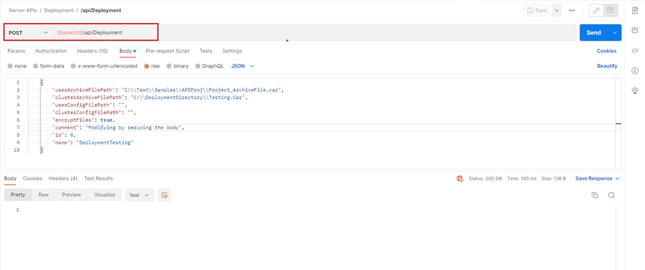Viewport: 645px width, 270px height.
Task: Click the "comment" line in JSON editor
Action: tap(325, 128)
